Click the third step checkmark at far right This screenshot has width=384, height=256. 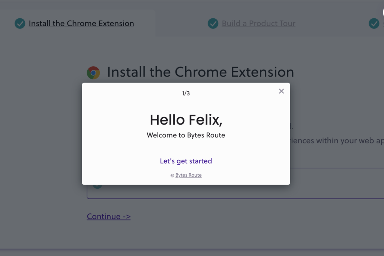point(374,24)
